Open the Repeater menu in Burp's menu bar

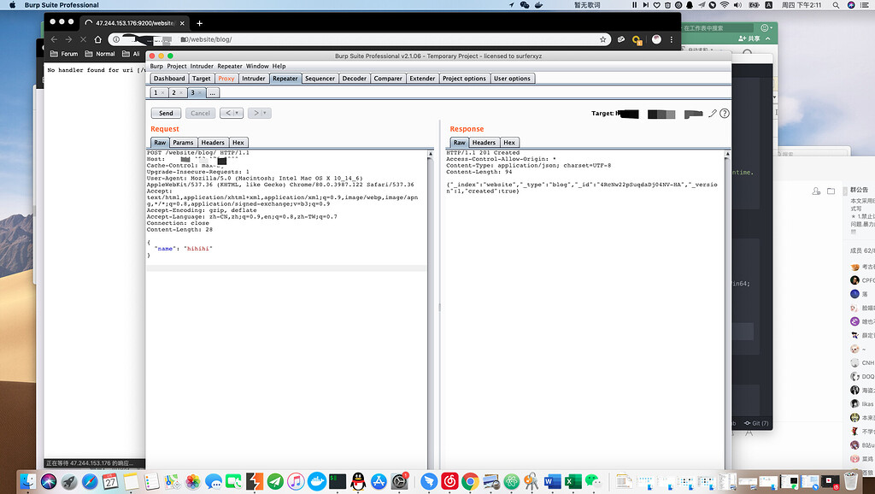(x=228, y=66)
